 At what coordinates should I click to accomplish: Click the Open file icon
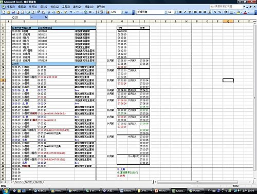point(8,12)
